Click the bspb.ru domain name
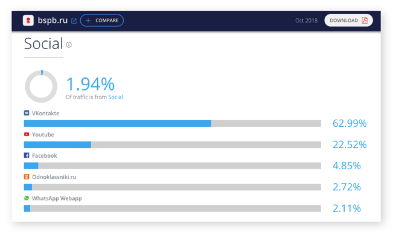 click(x=53, y=20)
